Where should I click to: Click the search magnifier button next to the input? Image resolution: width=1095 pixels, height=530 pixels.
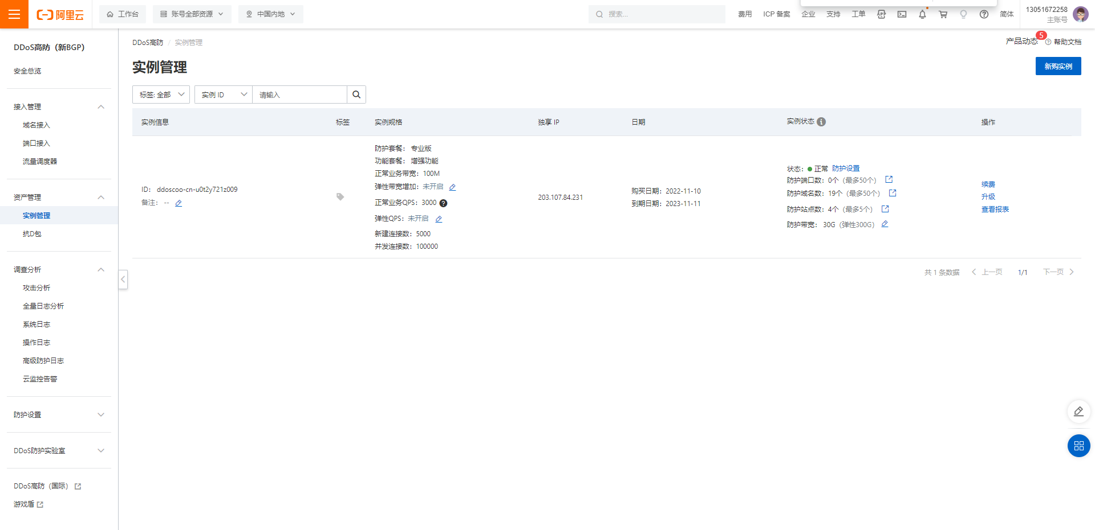(356, 95)
